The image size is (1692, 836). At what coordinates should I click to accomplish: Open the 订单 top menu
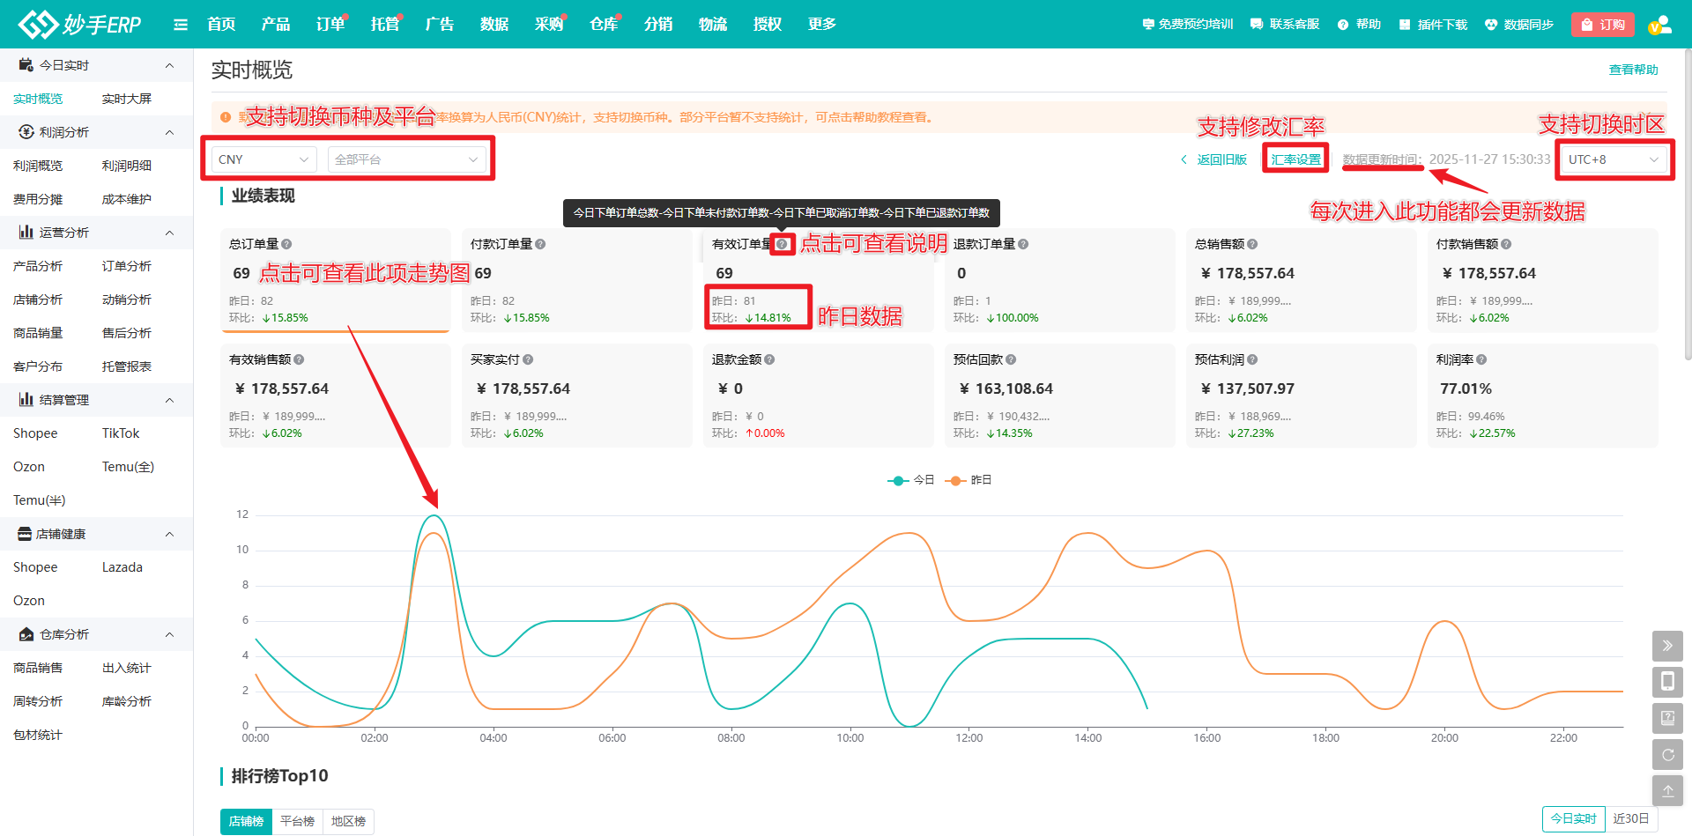pos(330,25)
